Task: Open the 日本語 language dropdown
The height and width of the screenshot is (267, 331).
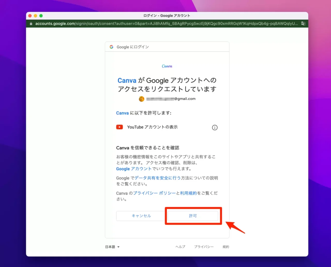Action: [x=112, y=247]
